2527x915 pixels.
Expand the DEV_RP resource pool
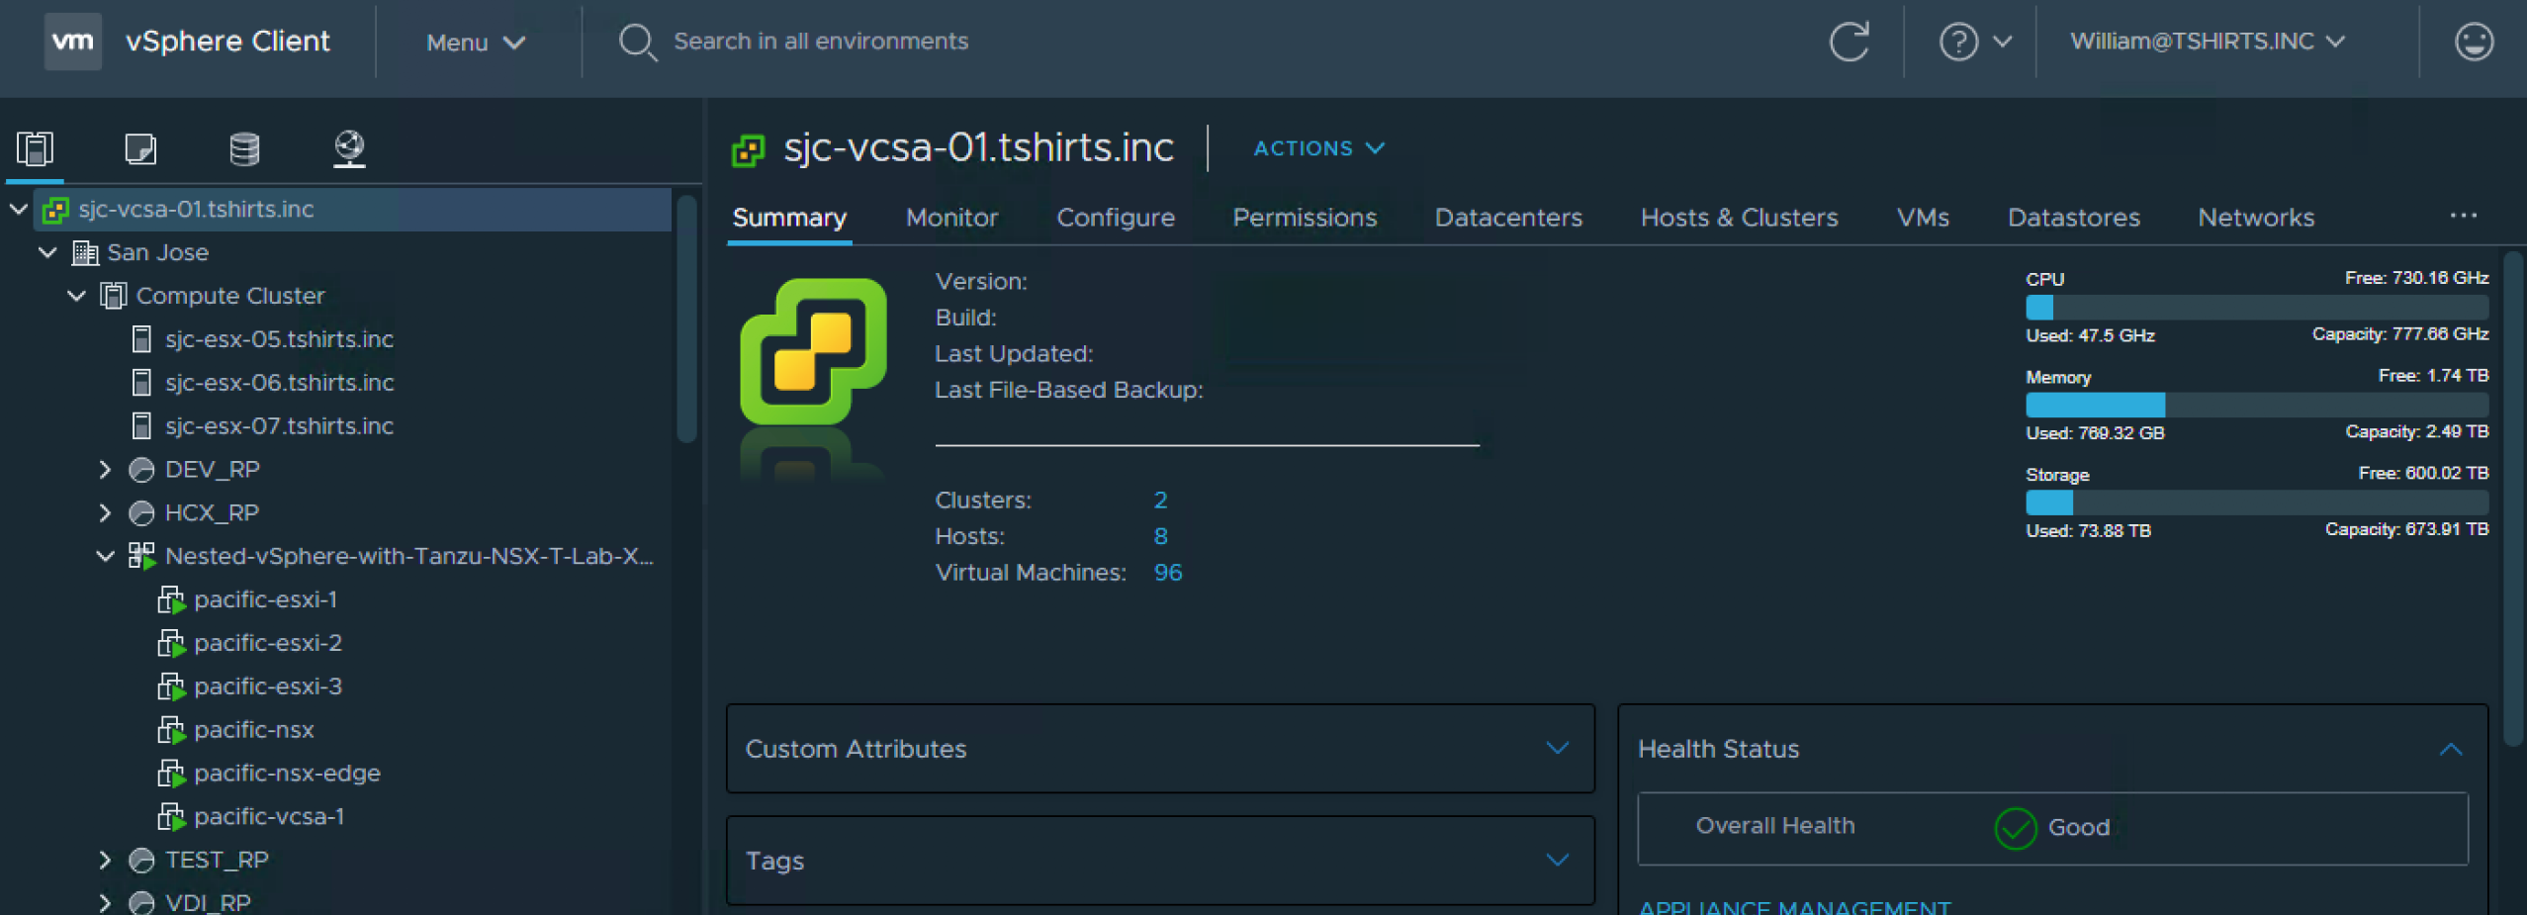(106, 469)
